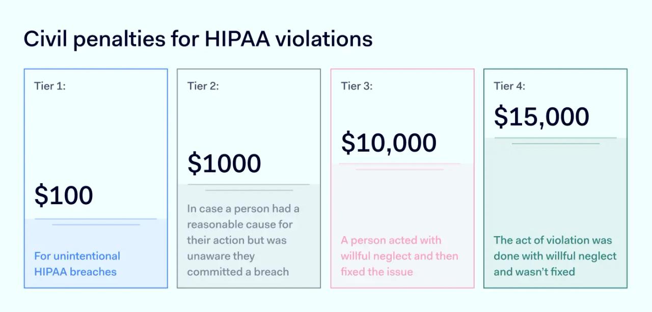Select the Tier 3 label
Viewport: 652px width, 312px height.
pyautogui.click(x=357, y=86)
